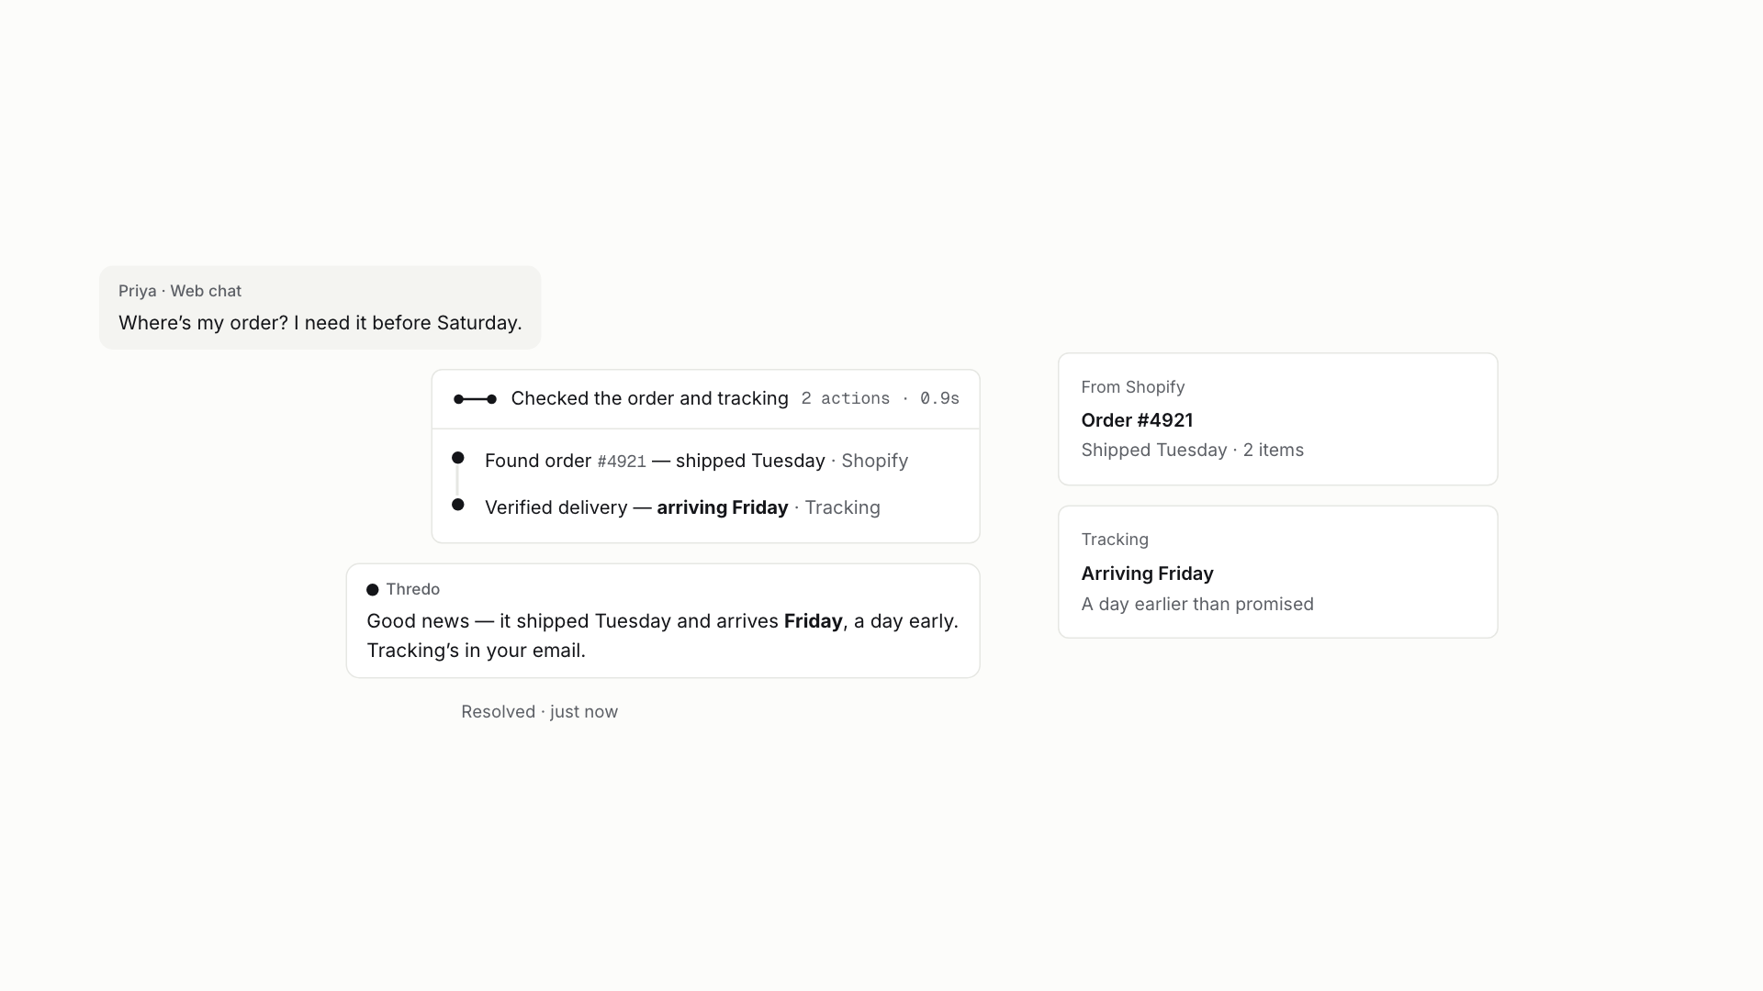
Task: Click the Resolved · just now status
Action: [539, 712]
